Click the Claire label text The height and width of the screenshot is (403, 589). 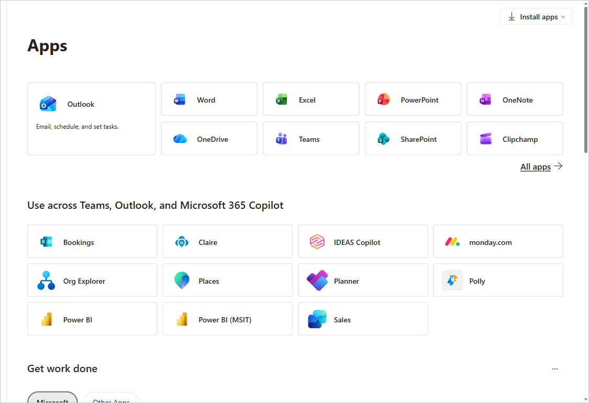click(x=208, y=242)
